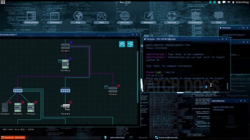Click the teal layout button beside the network view button

[130, 44]
